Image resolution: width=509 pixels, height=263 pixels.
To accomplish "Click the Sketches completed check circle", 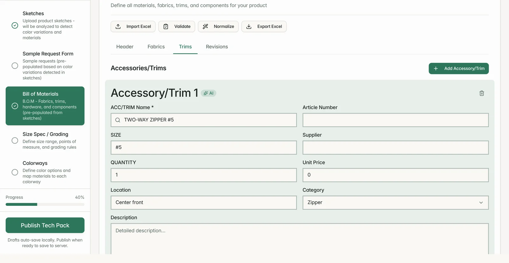I will (x=15, y=25).
